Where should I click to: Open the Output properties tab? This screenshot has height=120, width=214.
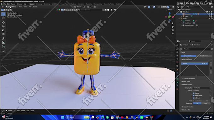click(177, 52)
